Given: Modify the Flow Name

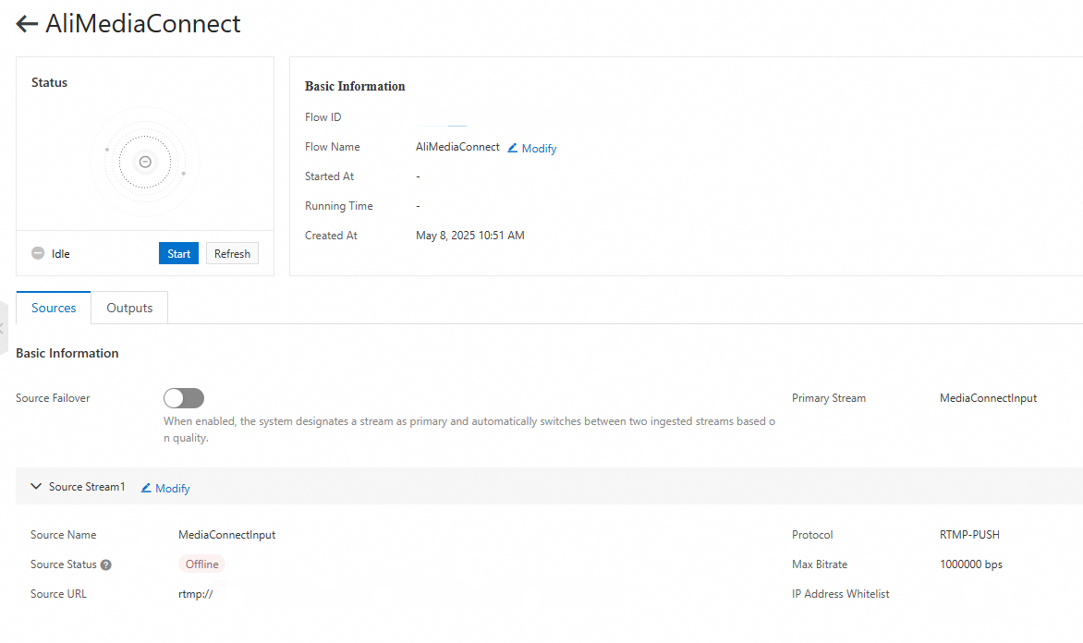Looking at the screenshot, I should coord(532,149).
